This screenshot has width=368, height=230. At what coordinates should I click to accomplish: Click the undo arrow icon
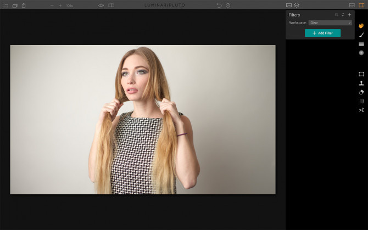219,5
